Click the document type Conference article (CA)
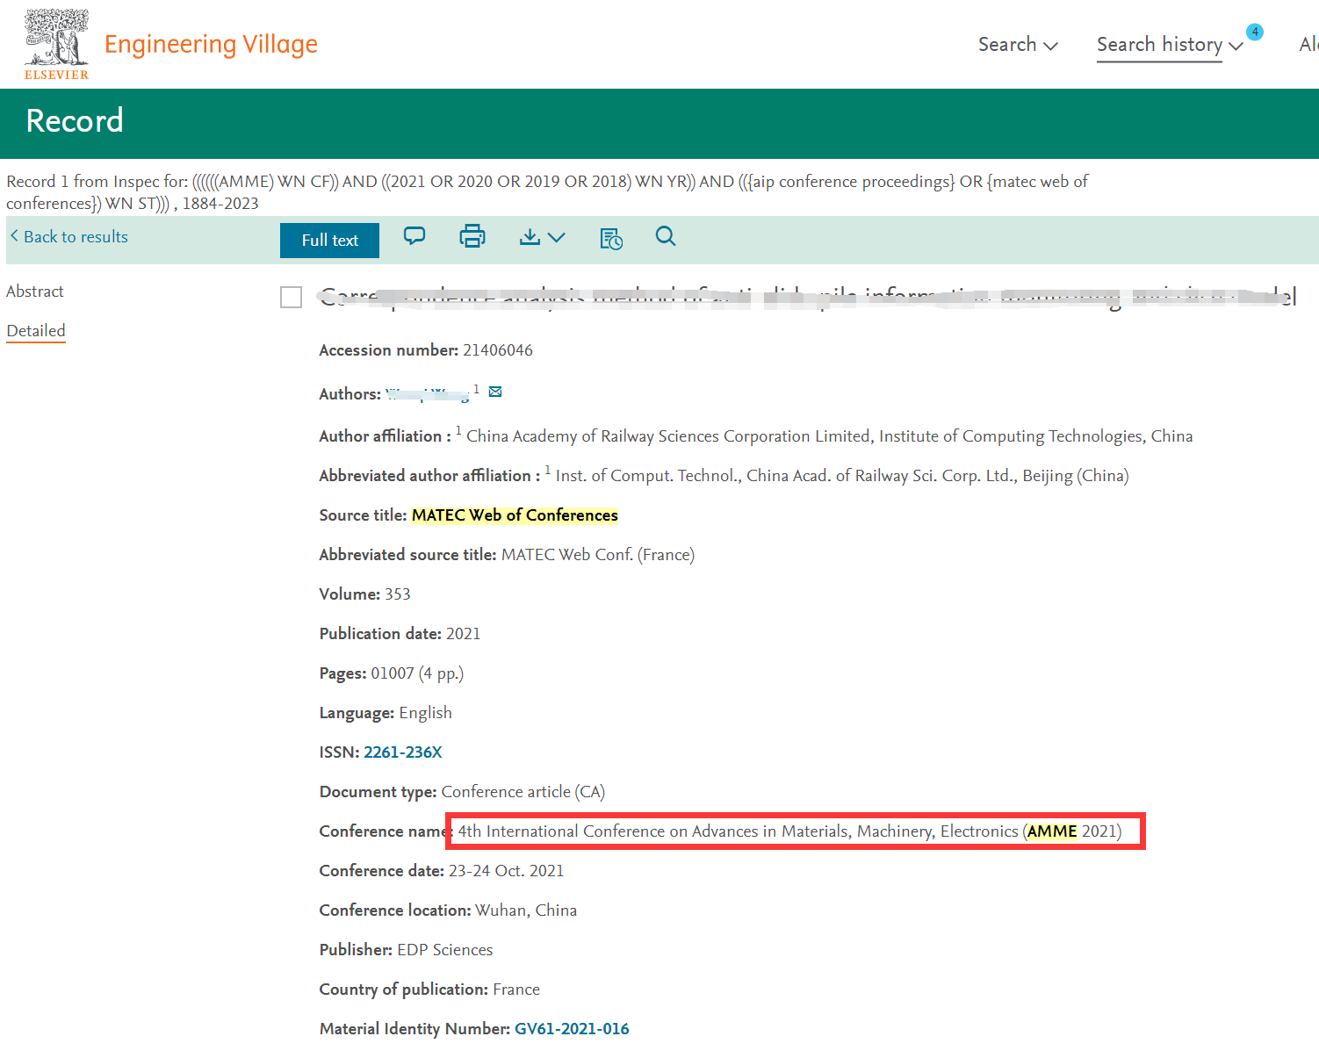Image resolution: width=1319 pixels, height=1058 pixels. pos(523,792)
